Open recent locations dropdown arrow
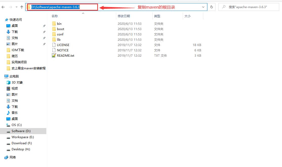The width and height of the screenshot is (282, 167). [x=16, y=7]
